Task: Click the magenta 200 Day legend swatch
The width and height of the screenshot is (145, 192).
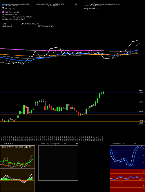Action: pyautogui.click(x=3, y=12)
